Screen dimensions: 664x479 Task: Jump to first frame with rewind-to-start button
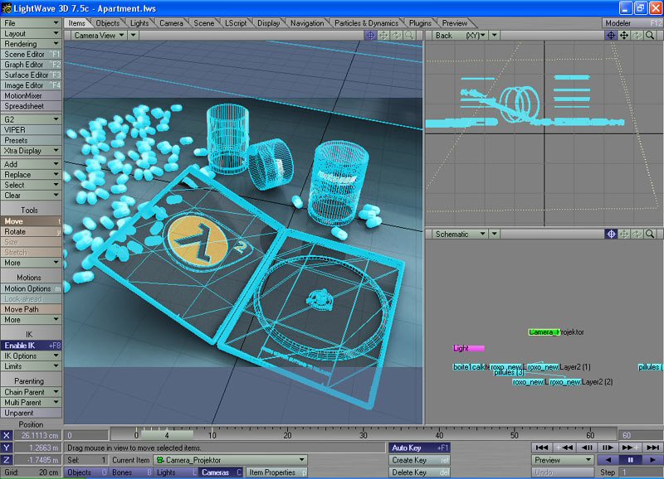[x=542, y=448]
